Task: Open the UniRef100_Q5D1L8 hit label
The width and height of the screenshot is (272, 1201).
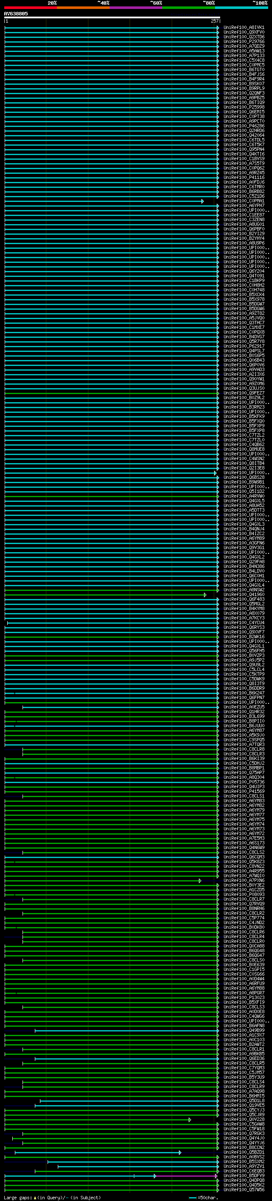Action: click(x=244, y=1100)
